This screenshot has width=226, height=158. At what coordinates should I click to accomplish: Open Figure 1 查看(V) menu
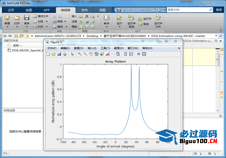point(79,48)
